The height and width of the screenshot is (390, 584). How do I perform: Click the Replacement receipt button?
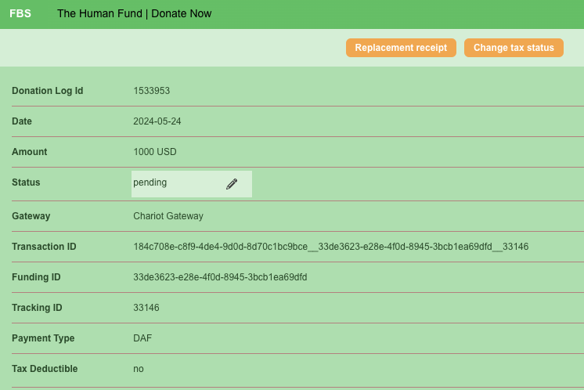point(401,48)
